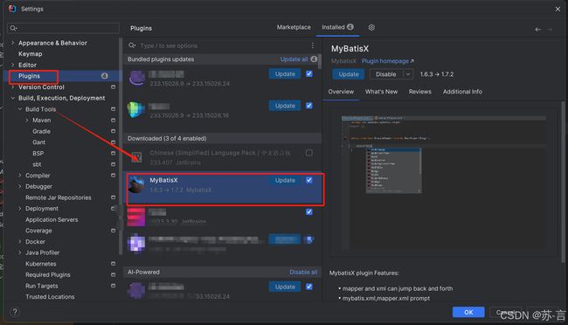Click the Build Tools project-level icon
568x325 pixels.
113,109
